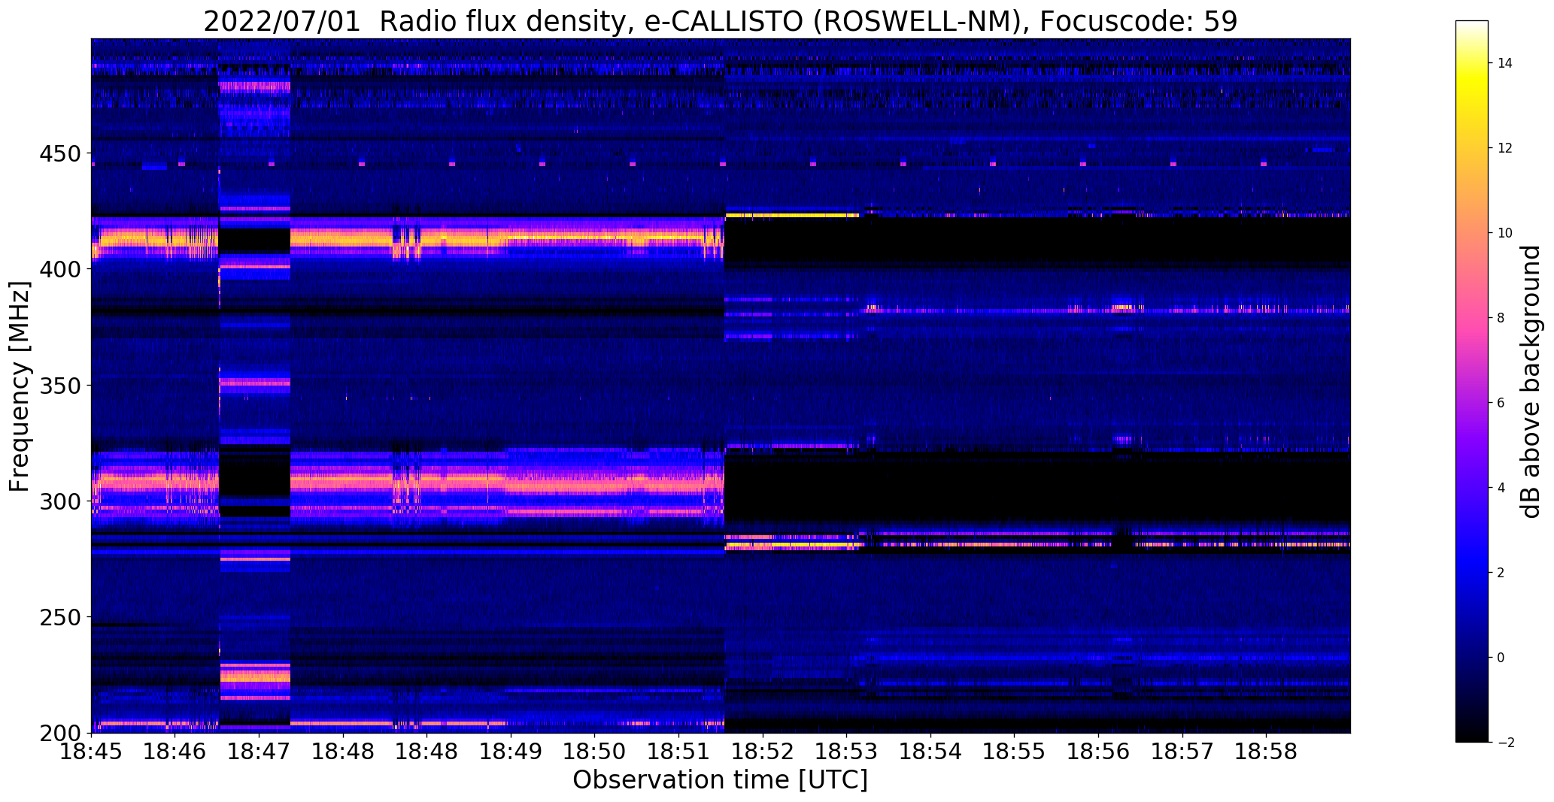Select the 18:49 time tick label
Viewport: 1554px width, 802px height.
(511, 751)
